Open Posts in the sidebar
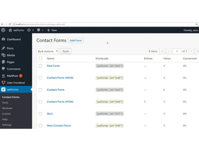The height and width of the screenshot is (149, 199). click(10, 48)
